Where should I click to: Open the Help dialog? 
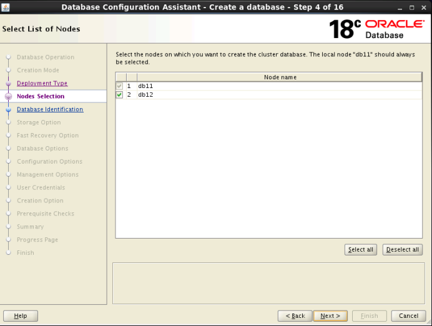(21, 316)
